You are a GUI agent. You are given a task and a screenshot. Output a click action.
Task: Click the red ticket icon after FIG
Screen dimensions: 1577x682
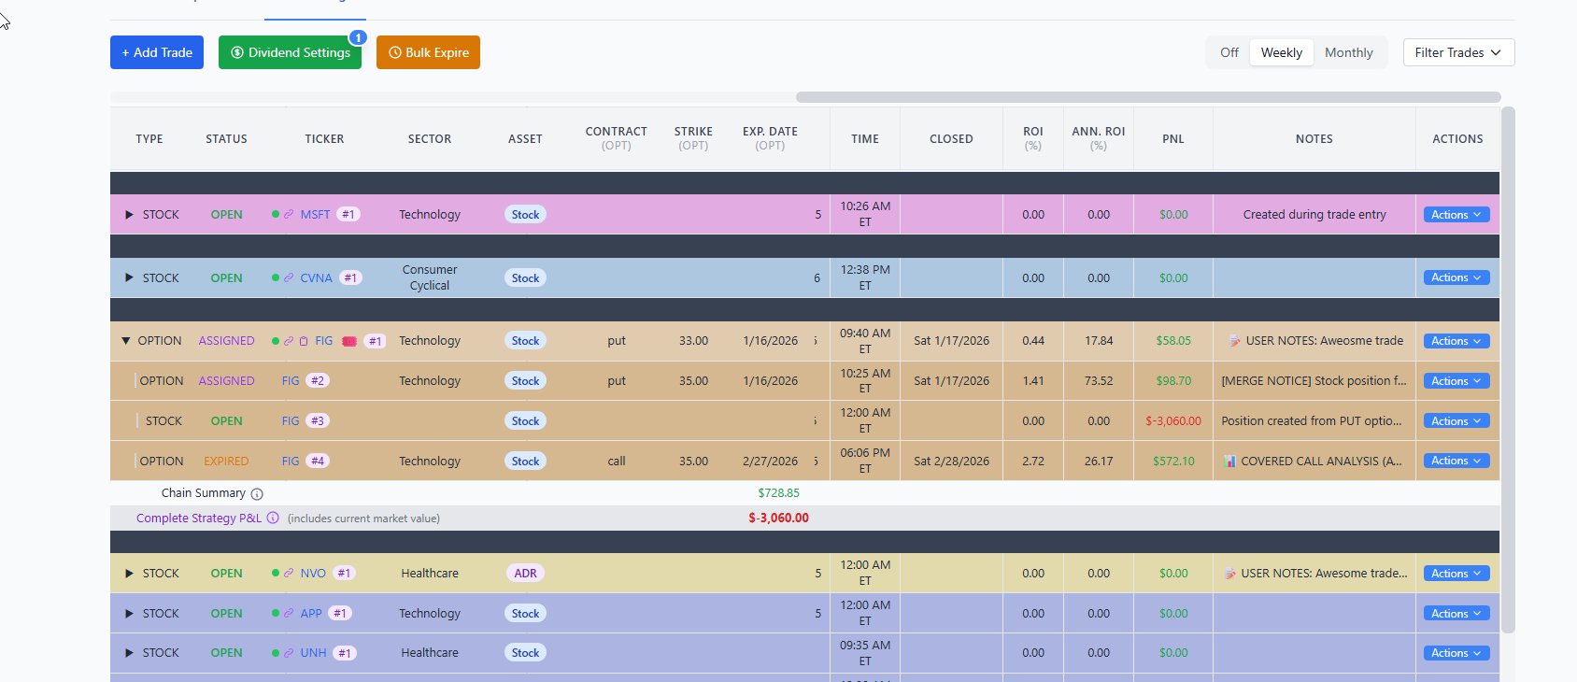(x=349, y=341)
